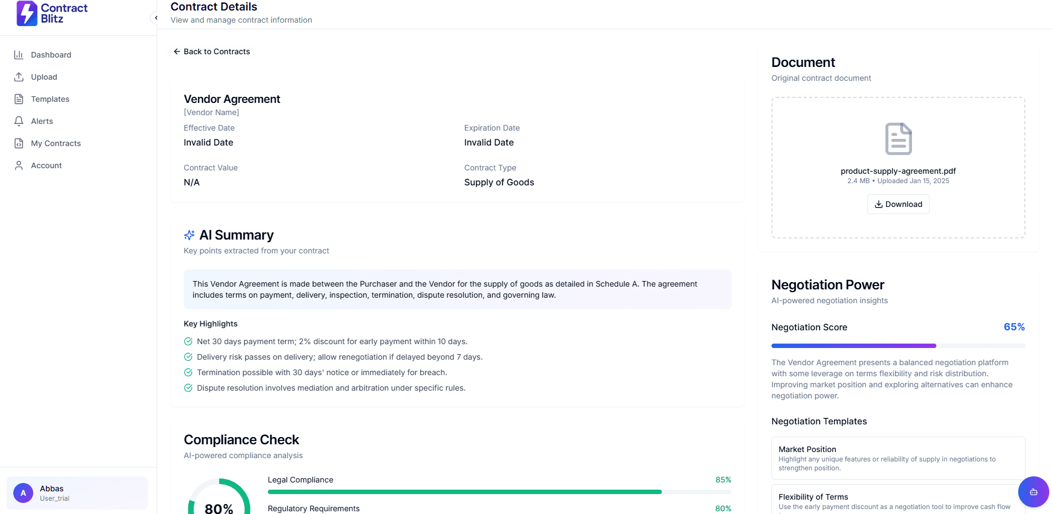1052x514 pixels.
Task: Click the PDF document thumbnail icon
Action: point(898,138)
